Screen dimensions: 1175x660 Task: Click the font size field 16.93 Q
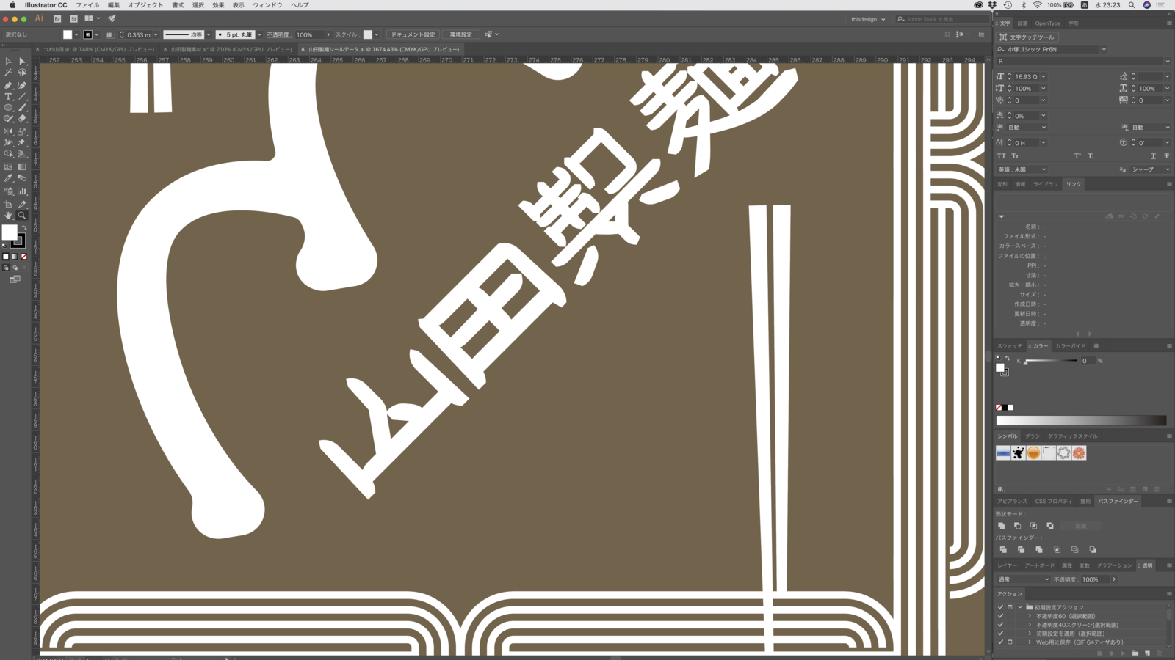tap(1026, 76)
